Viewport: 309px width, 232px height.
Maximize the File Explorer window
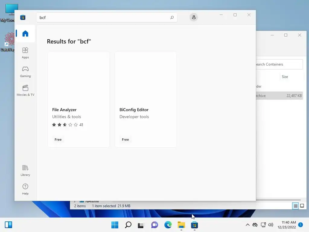286,35
